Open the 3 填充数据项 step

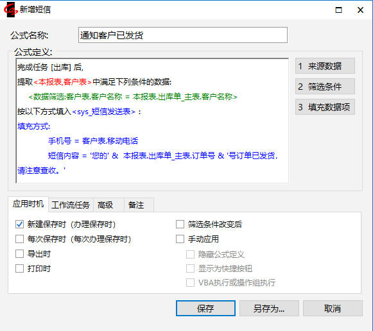(325, 107)
